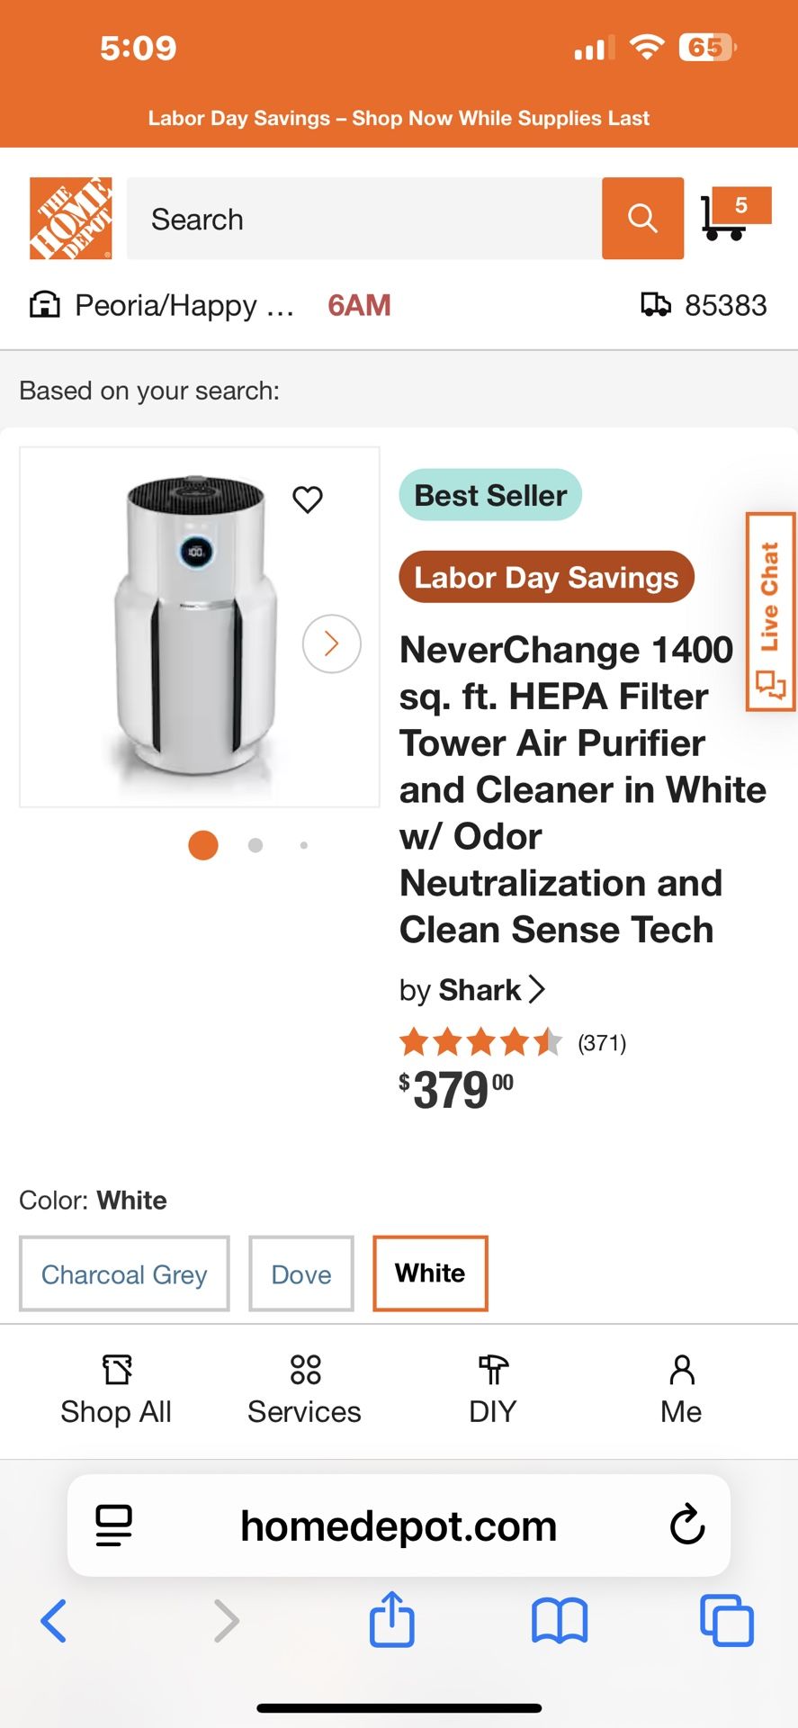This screenshot has height=1728, width=798.
Task: Select the White color option
Action: [x=429, y=1273]
